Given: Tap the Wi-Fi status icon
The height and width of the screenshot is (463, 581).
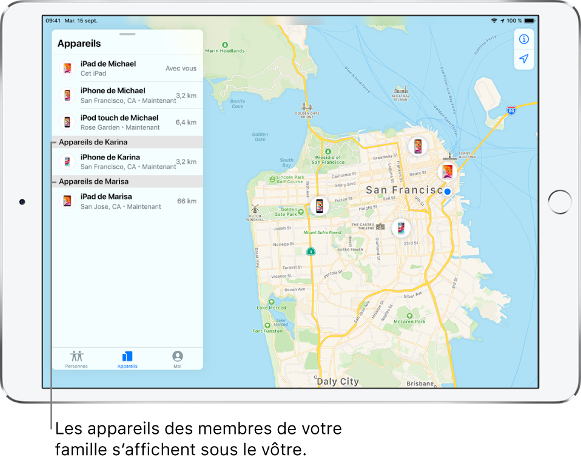Looking at the screenshot, I should click(x=494, y=21).
